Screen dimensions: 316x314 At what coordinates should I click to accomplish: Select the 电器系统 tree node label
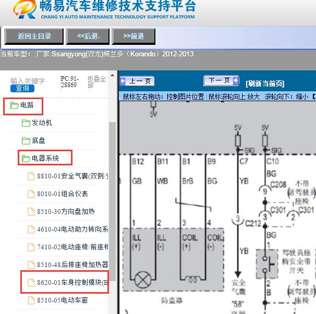click(x=45, y=158)
